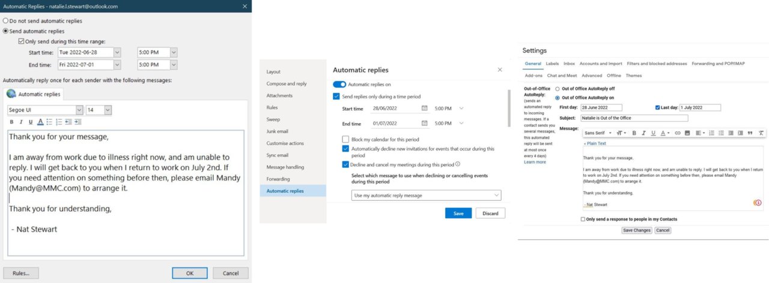Click info icon beside Decline and cancel meetings
769x283 pixels.
point(458,164)
